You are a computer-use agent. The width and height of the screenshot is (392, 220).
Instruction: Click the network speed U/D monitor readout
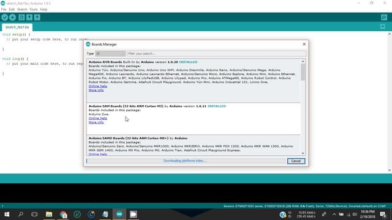point(302,215)
